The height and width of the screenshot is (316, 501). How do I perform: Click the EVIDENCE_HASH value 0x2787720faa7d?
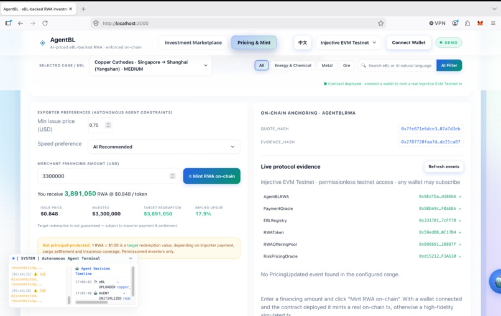(x=430, y=142)
